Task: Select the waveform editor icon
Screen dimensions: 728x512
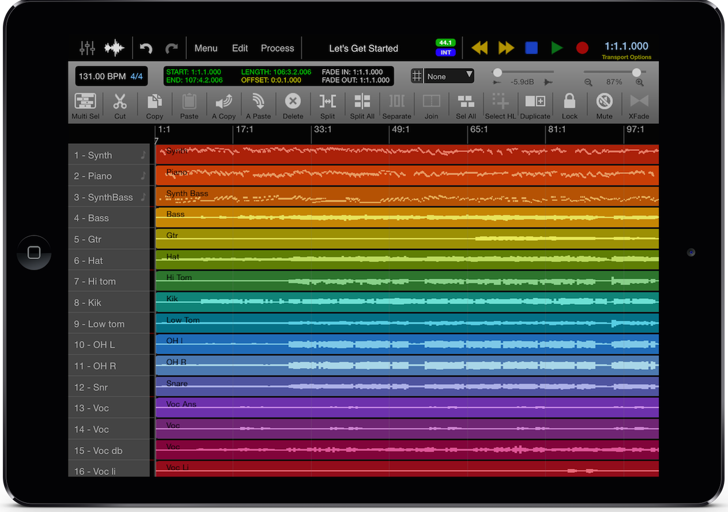Action: click(114, 48)
